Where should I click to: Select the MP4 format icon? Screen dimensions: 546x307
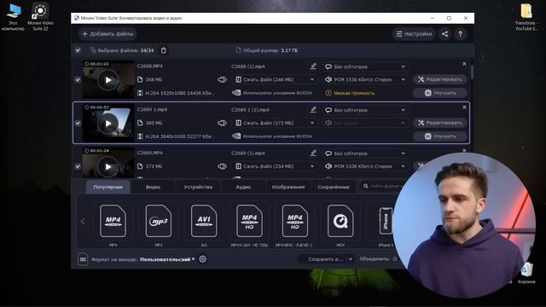(x=113, y=222)
